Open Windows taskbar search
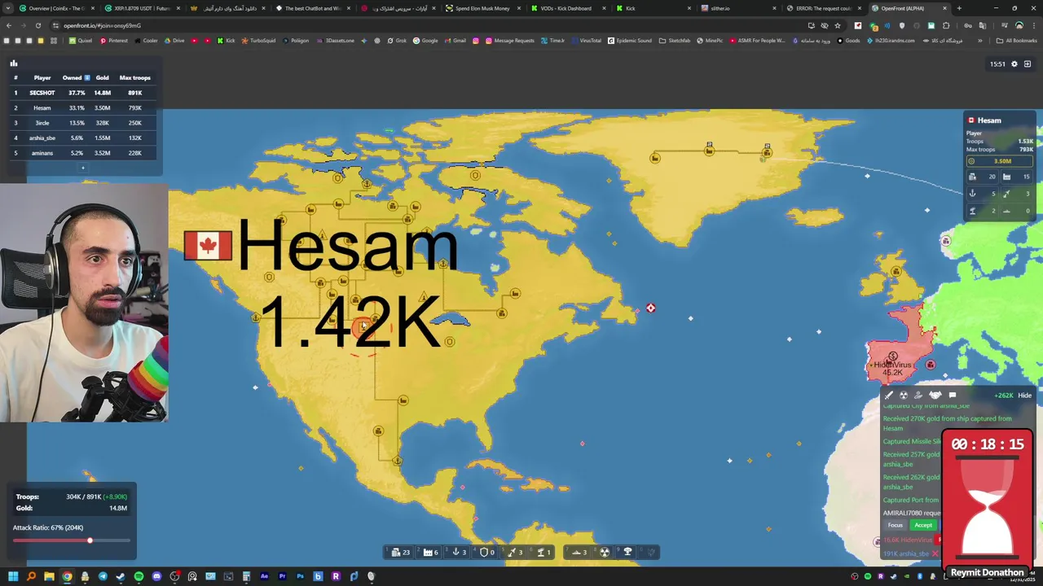The height and width of the screenshot is (586, 1043). point(31,576)
